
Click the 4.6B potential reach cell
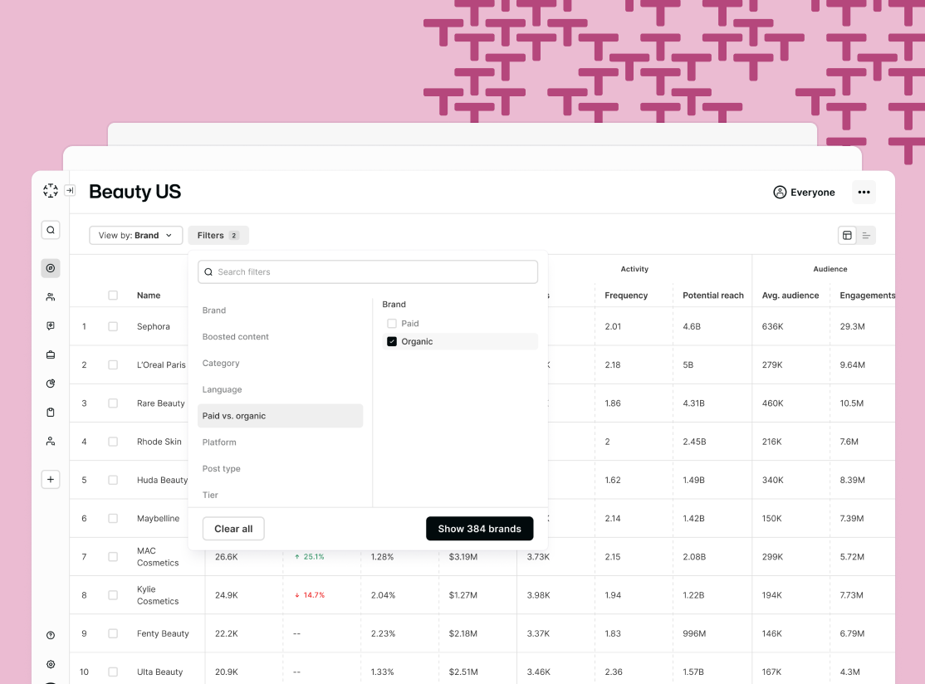(x=692, y=326)
